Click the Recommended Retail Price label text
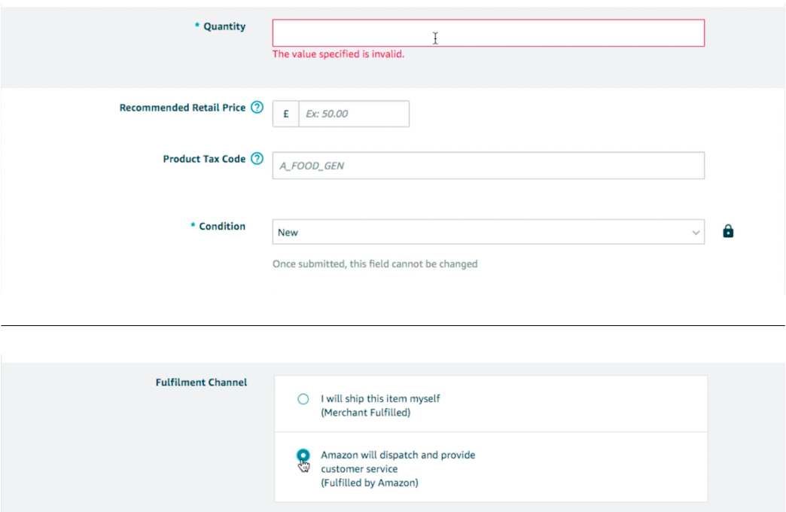 (x=182, y=108)
